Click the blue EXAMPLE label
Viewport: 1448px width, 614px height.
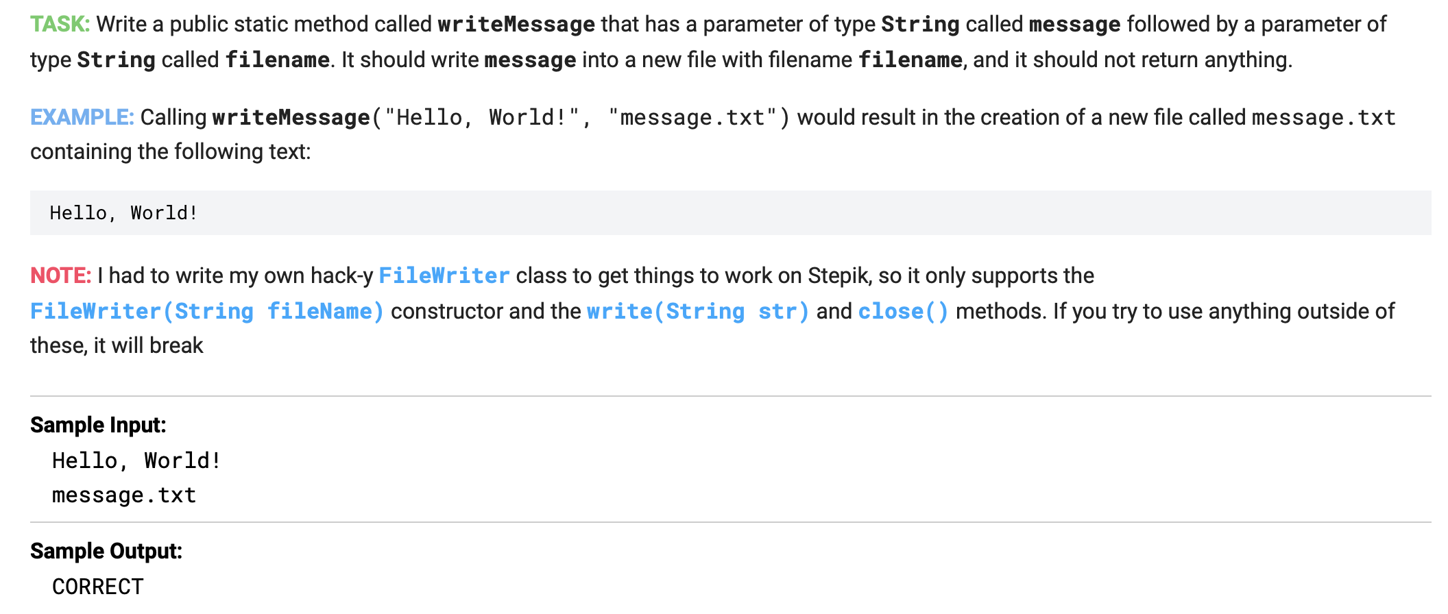click(82, 117)
